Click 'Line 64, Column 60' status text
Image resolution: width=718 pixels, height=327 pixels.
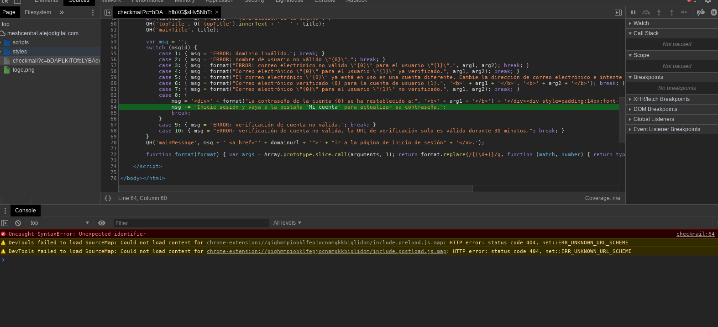pos(142,198)
